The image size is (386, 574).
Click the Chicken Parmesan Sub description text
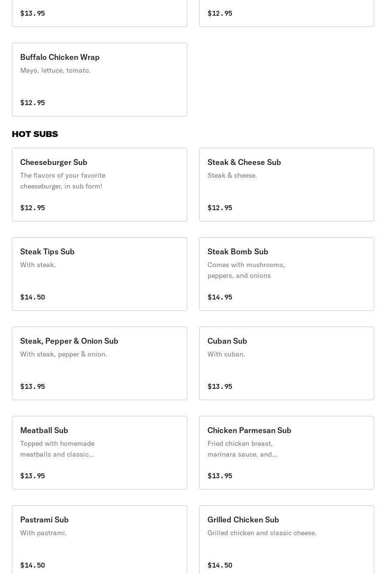click(242, 449)
